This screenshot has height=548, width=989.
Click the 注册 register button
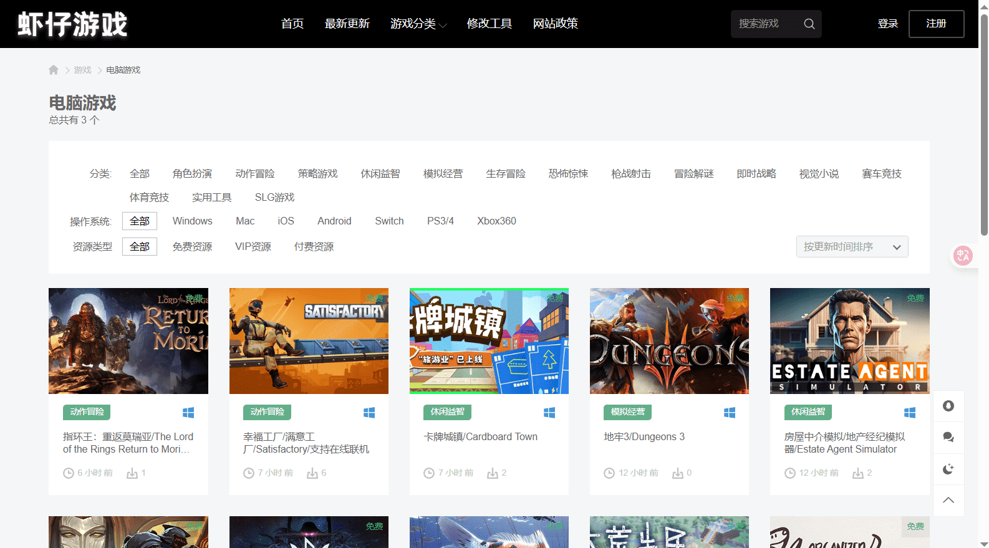pos(937,24)
